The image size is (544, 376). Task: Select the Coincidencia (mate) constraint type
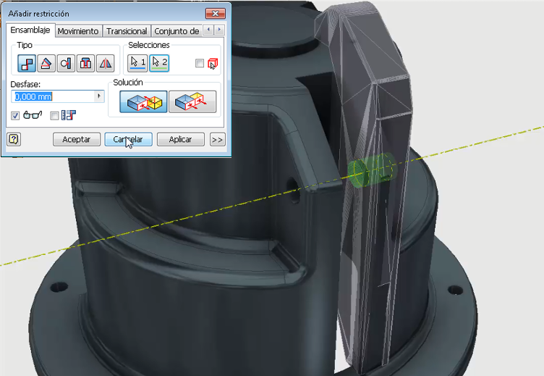[27, 63]
